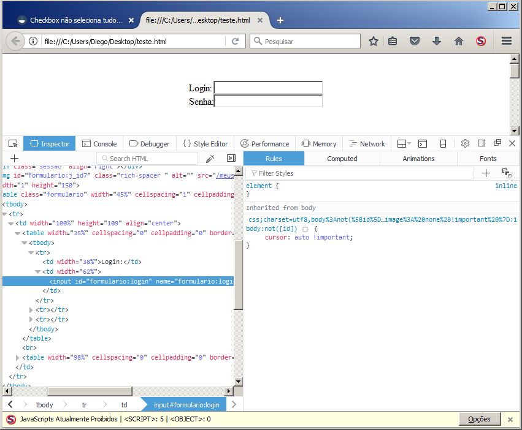Open the frame selection dropdown icon

404,144
